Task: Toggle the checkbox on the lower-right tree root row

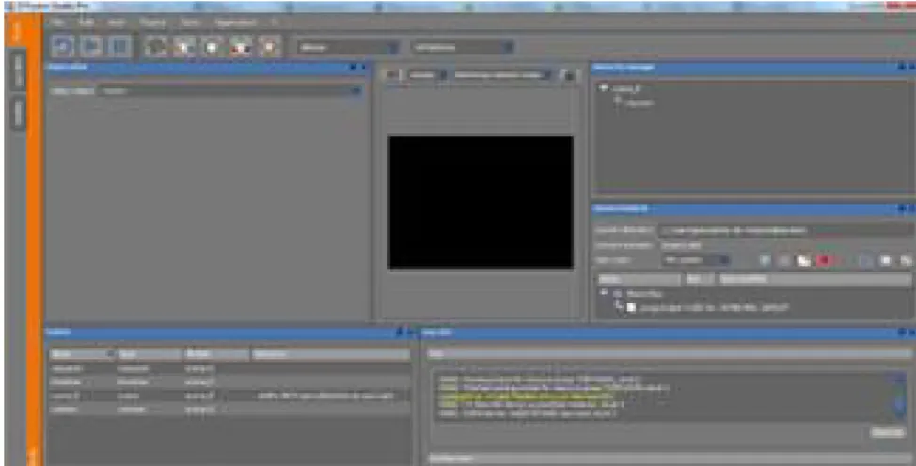Action: tap(617, 293)
